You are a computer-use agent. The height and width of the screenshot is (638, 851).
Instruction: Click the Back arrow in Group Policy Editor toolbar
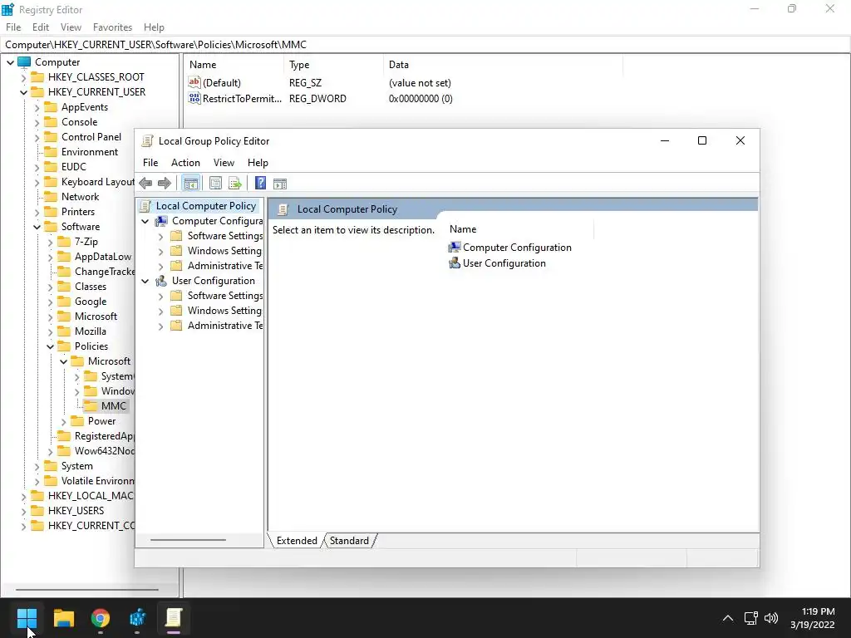pos(145,184)
